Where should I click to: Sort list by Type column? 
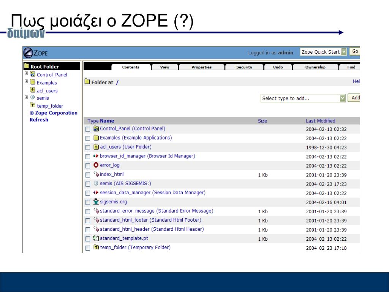[x=93, y=121]
